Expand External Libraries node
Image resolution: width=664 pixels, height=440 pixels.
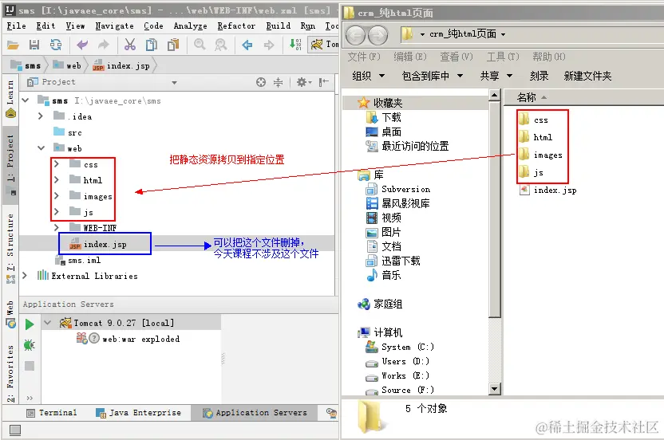(25, 276)
